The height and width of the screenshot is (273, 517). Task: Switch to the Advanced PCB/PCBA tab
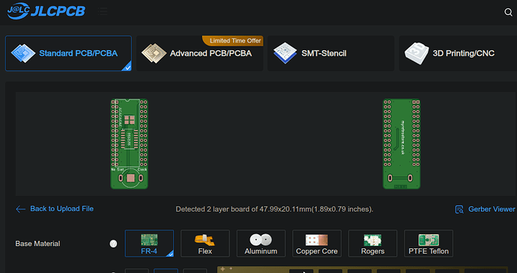click(200, 53)
